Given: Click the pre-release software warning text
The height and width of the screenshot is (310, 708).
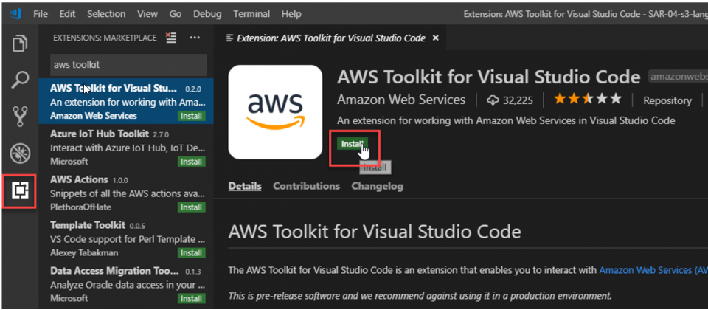Looking at the screenshot, I should pyautogui.click(x=420, y=296).
